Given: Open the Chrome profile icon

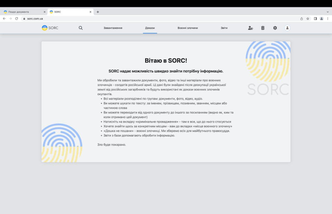Looking at the screenshot, I should click(x=321, y=19).
